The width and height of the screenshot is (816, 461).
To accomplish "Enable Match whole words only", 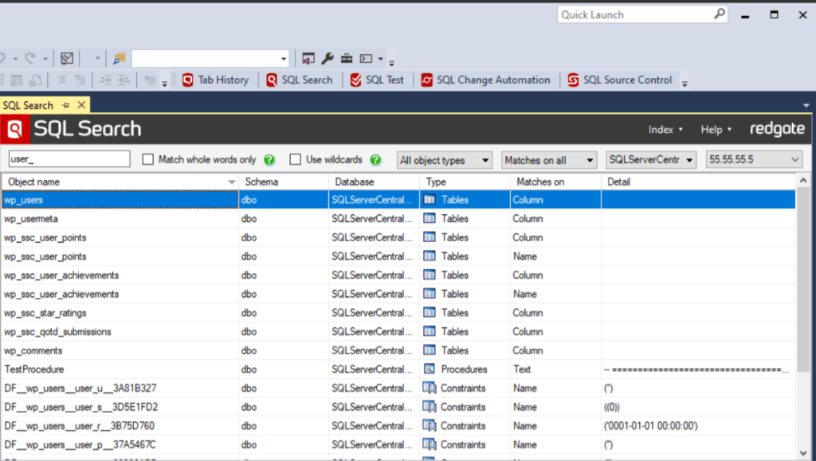I will (147, 159).
